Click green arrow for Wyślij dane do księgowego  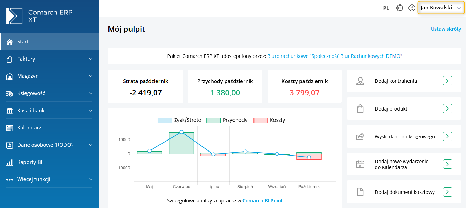pyautogui.click(x=447, y=136)
